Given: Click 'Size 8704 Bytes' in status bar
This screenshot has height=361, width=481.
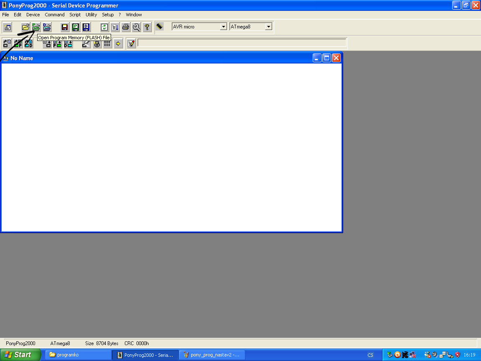Looking at the screenshot, I should pyautogui.click(x=102, y=343).
